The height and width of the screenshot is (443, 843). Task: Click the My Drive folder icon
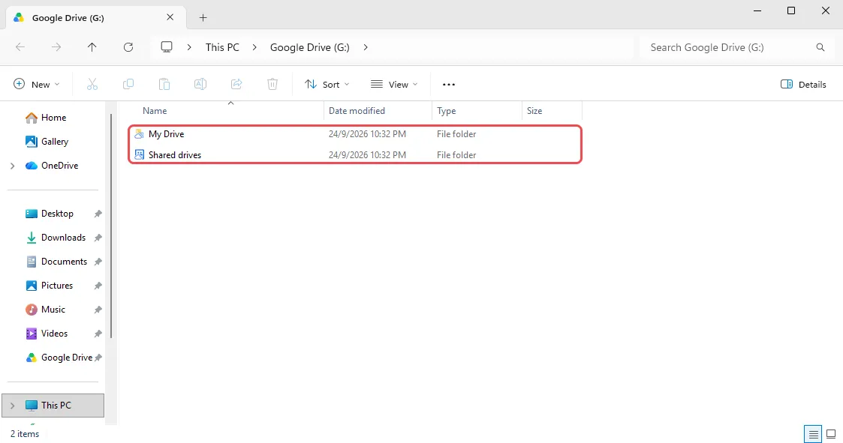tap(139, 133)
